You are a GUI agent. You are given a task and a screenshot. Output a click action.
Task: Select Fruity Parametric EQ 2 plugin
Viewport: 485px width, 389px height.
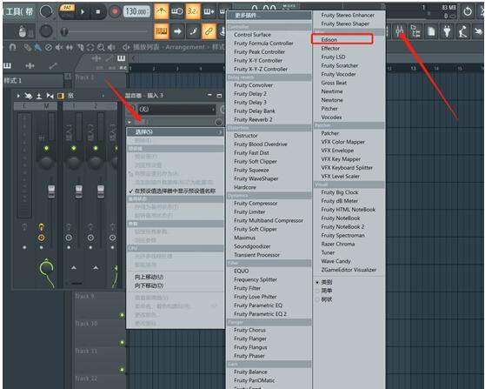(x=260, y=314)
